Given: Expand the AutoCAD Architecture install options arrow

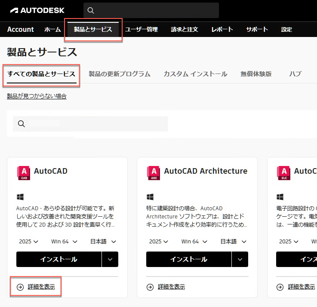Looking at the screenshot, I should pyautogui.click(x=240, y=259).
